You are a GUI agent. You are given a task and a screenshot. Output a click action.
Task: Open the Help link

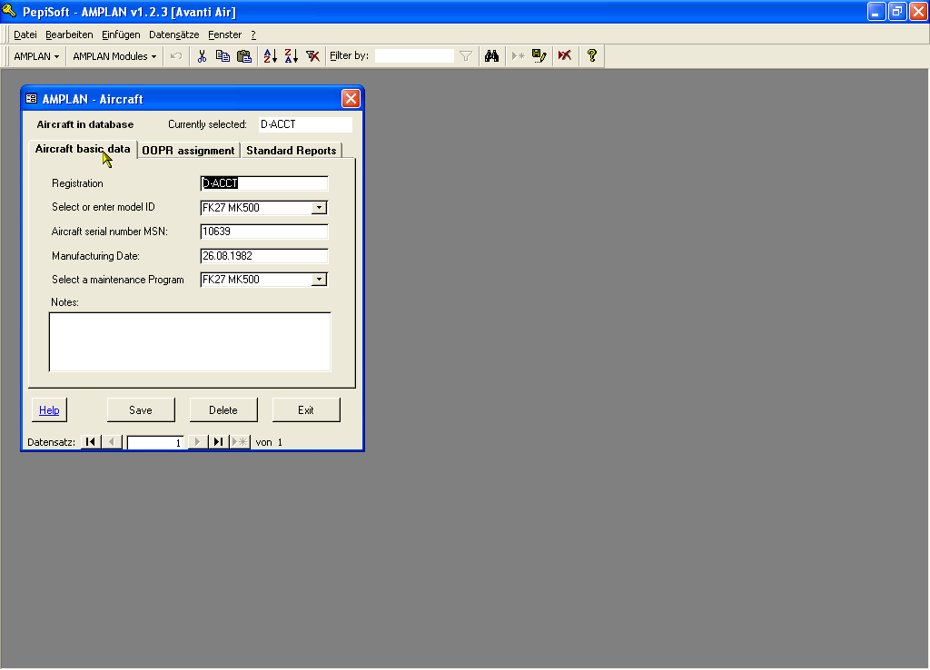[49, 410]
